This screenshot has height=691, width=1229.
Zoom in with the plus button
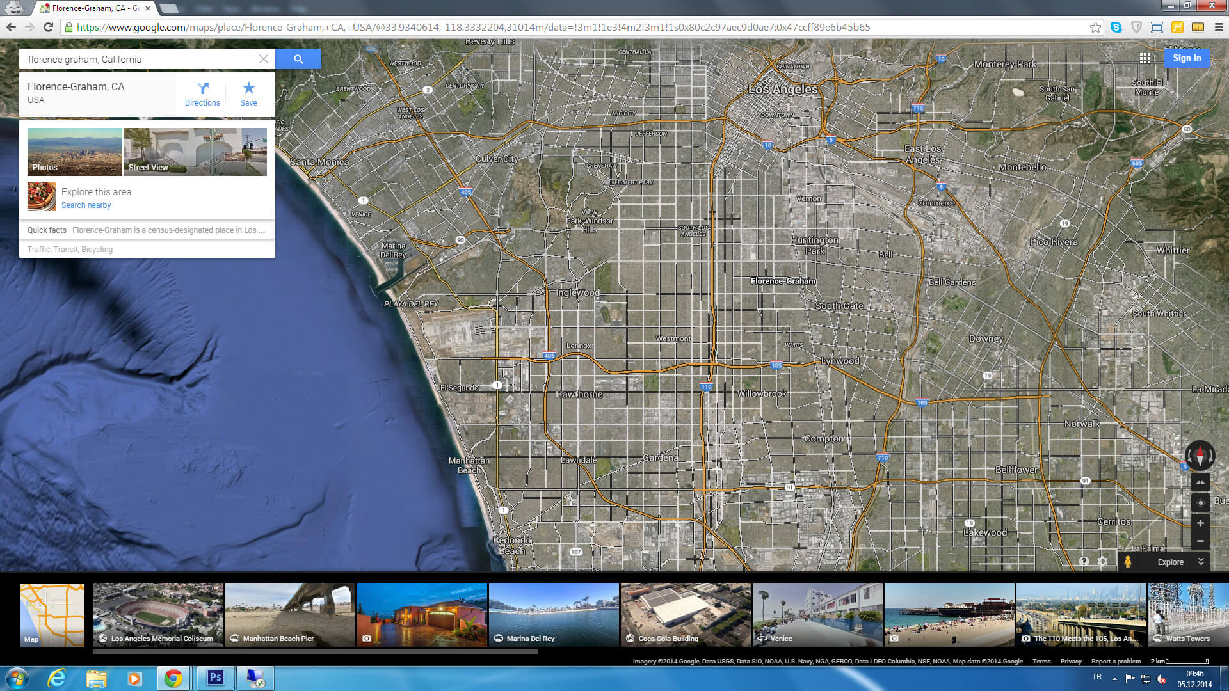(x=1200, y=523)
